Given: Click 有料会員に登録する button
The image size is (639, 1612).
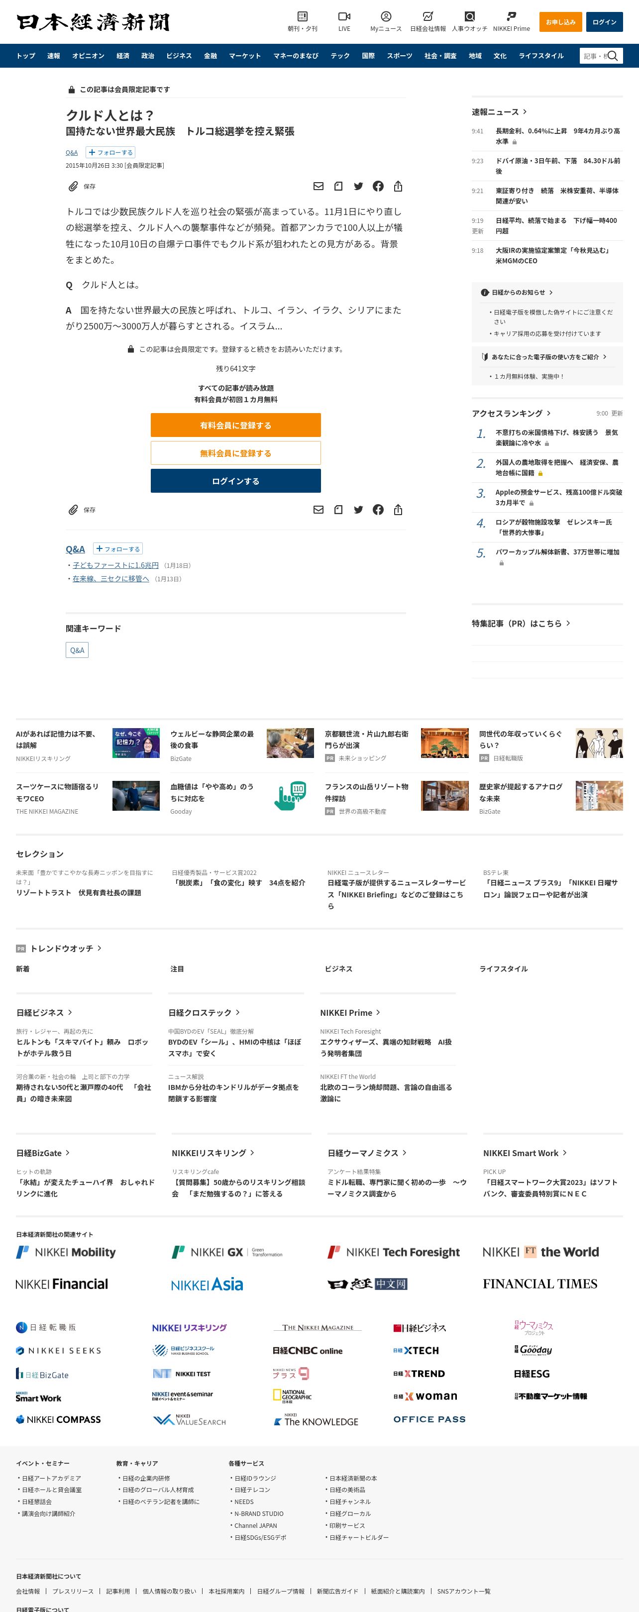Looking at the screenshot, I should 236,426.
